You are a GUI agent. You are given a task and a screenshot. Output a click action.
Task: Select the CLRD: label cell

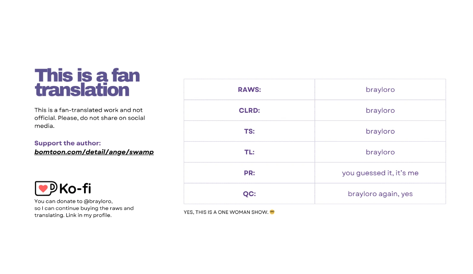pyautogui.click(x=249, y=110)
